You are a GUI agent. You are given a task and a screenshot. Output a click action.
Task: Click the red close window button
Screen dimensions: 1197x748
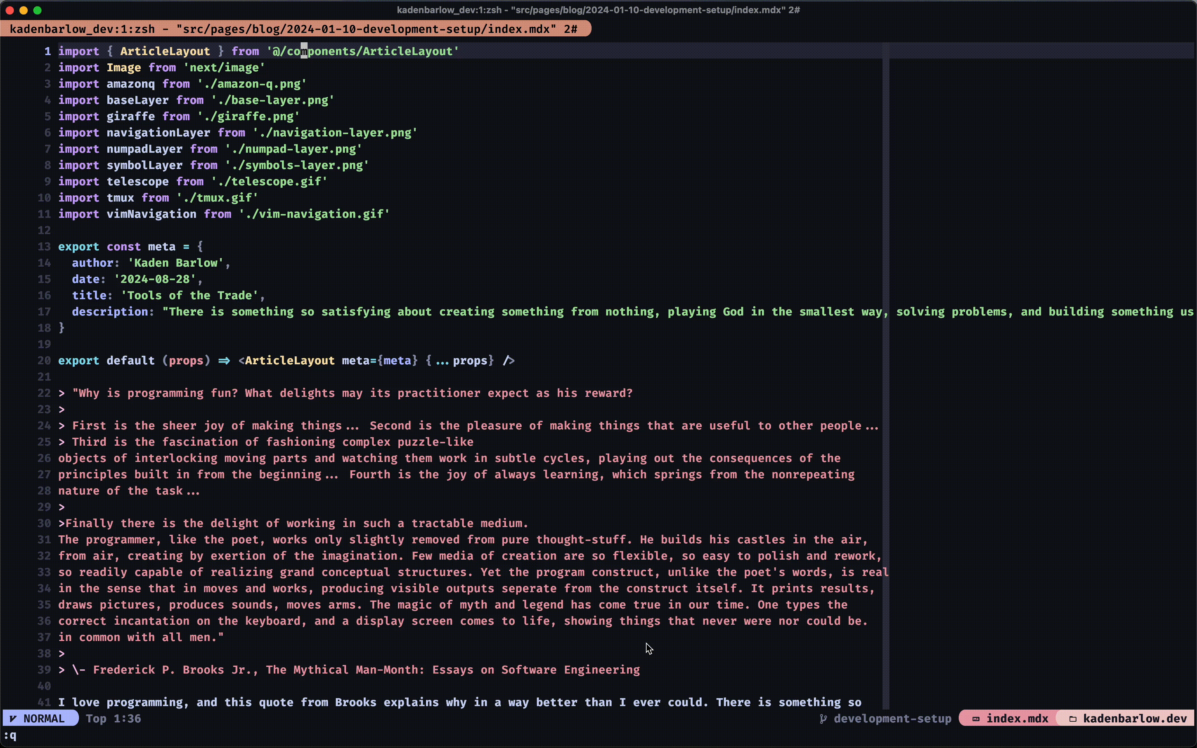tap(9, 10)
